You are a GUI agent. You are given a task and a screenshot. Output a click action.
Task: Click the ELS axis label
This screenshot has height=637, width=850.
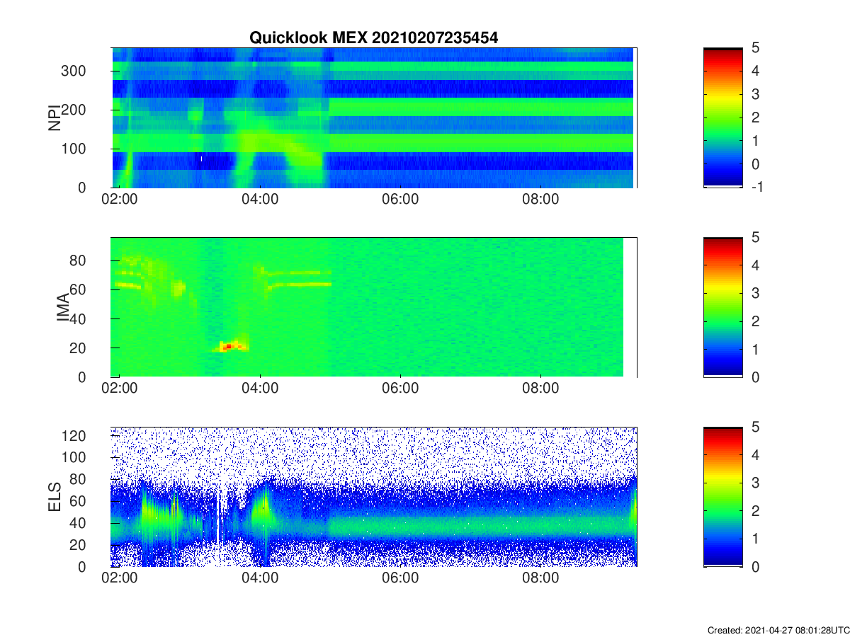point(54,497)
